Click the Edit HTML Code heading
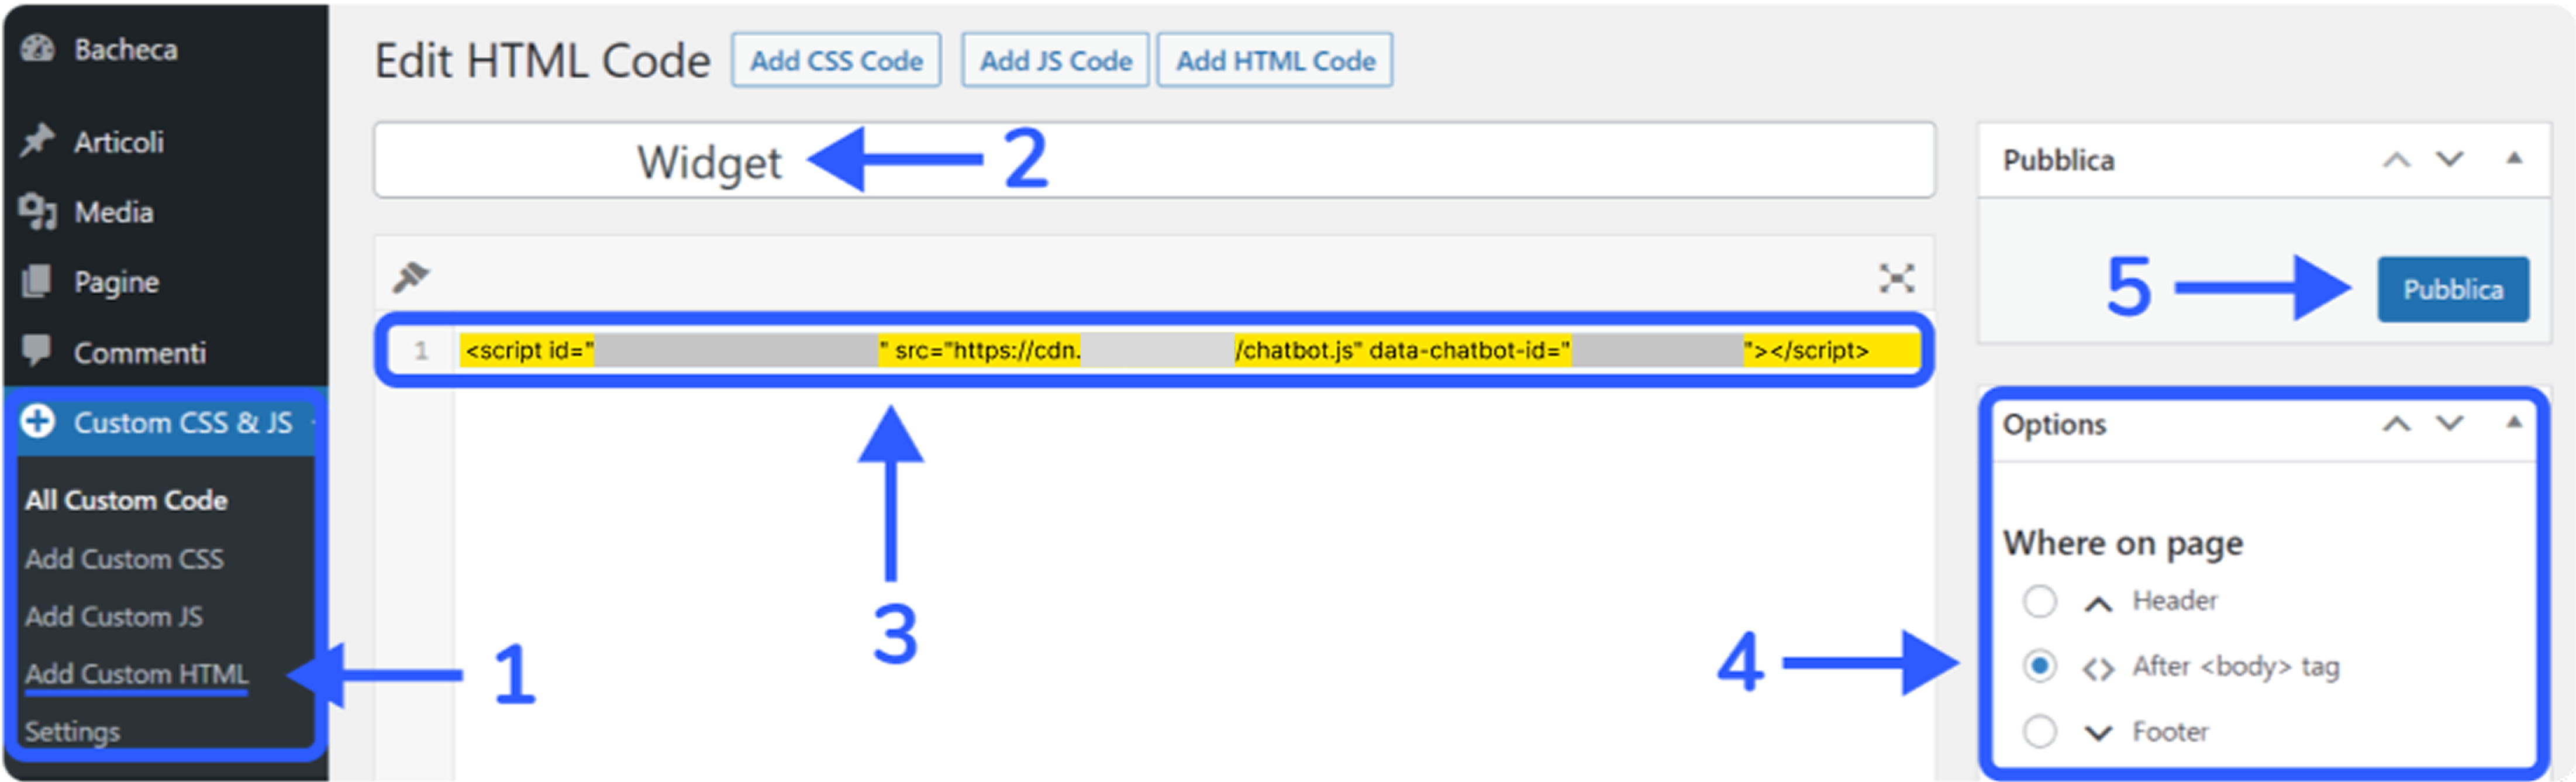This screenshot has height=782, width=2576. (x=542, y=61)
